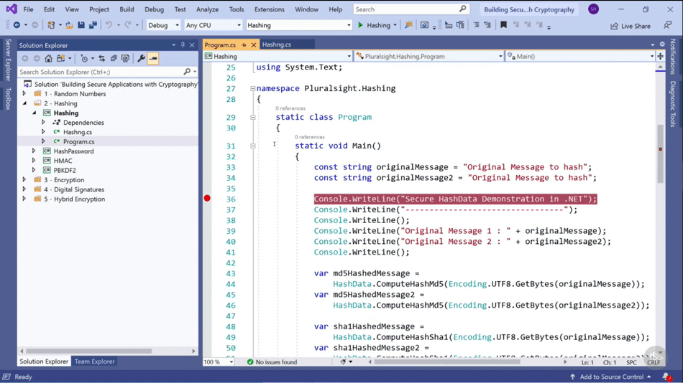Open the File menu
The height and width of the screenshot is (383, 683).
[28, 9]
